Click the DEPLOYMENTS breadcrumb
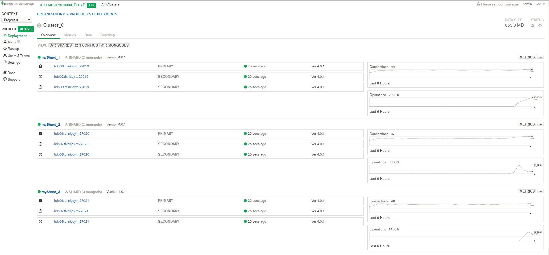 [x=105, y=14]
